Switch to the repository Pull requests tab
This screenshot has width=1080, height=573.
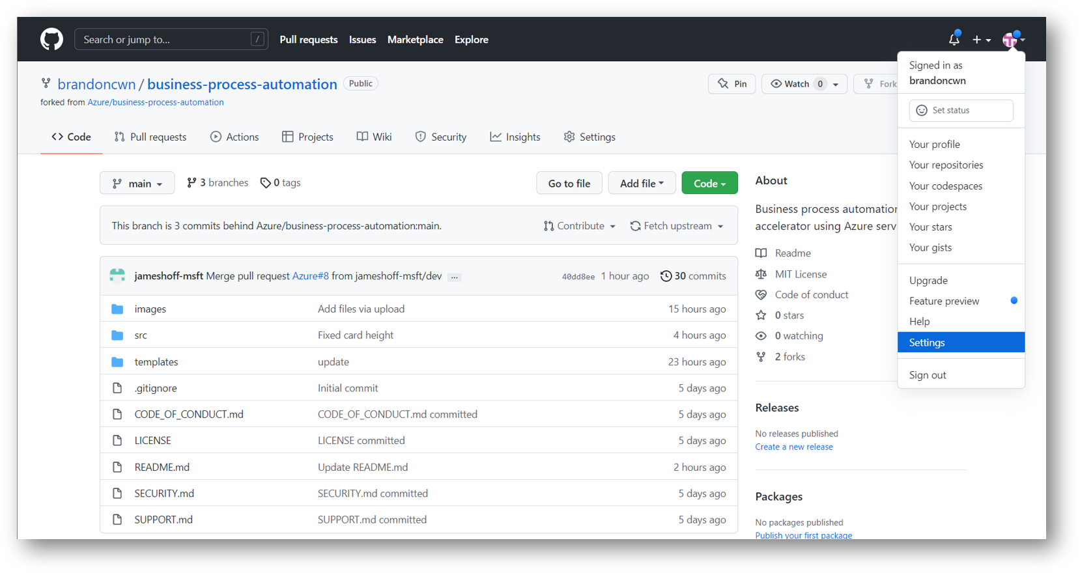click(x=150, y=137)
